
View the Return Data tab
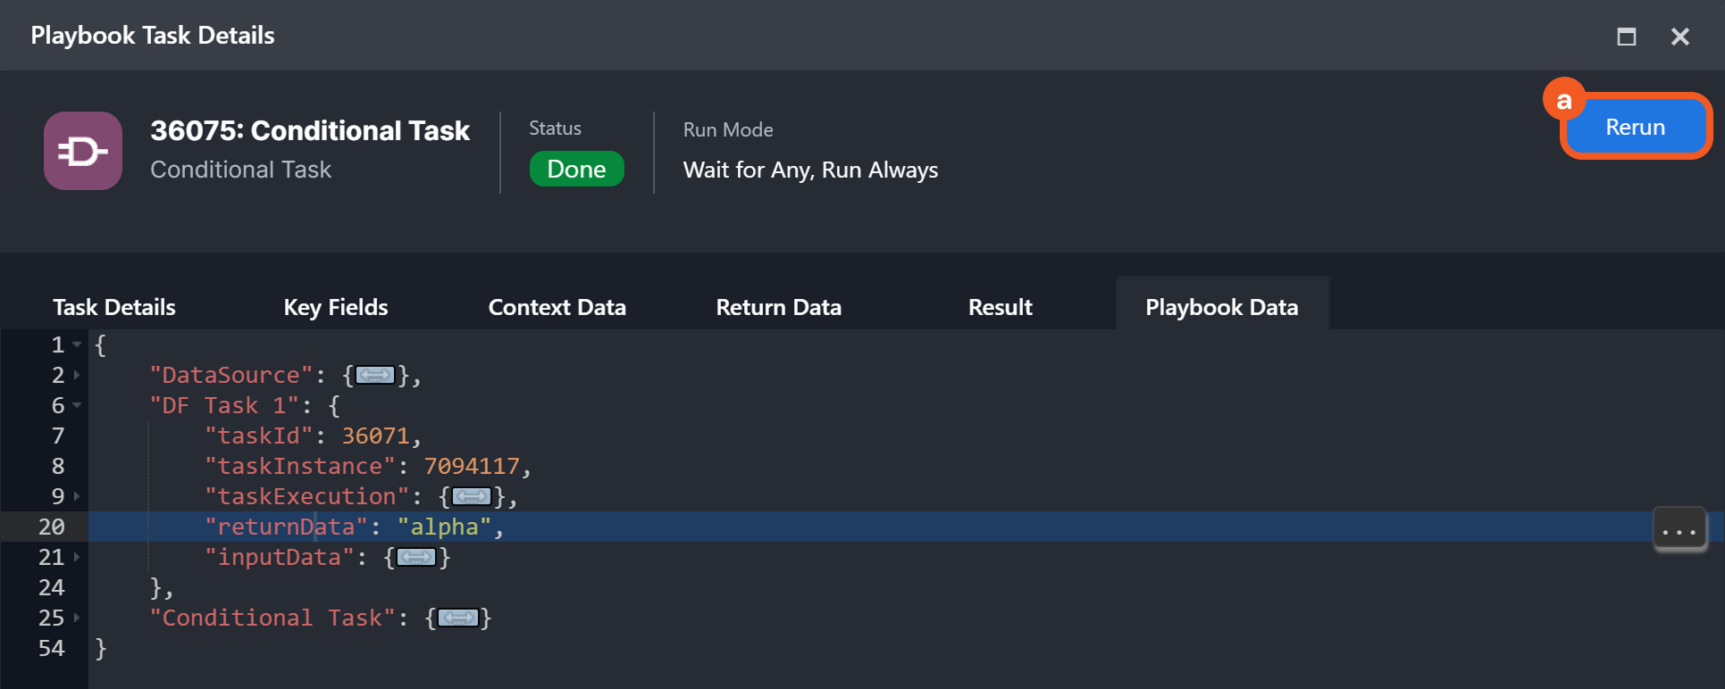pyautogui.click(x=778, y=307)
